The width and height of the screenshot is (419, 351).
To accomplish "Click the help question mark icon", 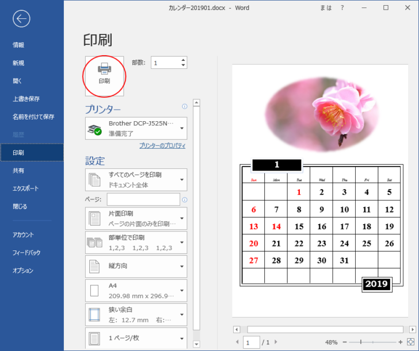I will 342,7.
